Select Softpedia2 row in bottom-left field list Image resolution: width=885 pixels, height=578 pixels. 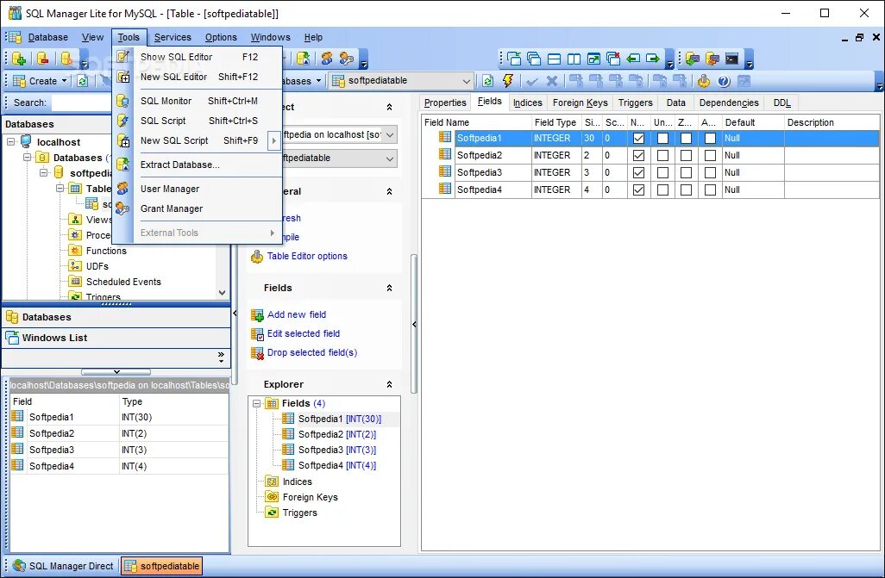click(x=119, y=433)
